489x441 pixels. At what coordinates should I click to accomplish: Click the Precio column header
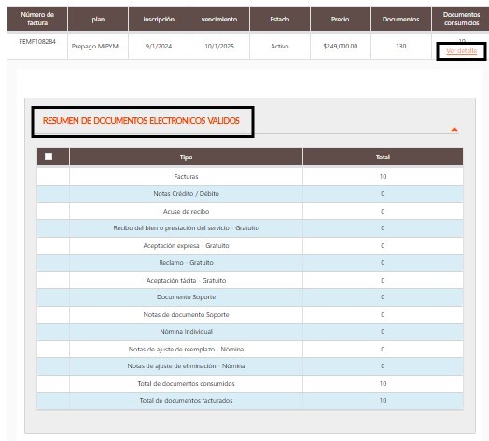(341, 19)
